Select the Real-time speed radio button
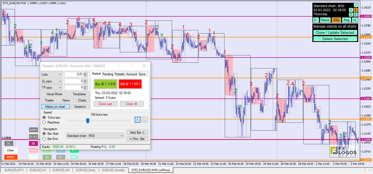This screenshot has width=373, height=174. 44,122
